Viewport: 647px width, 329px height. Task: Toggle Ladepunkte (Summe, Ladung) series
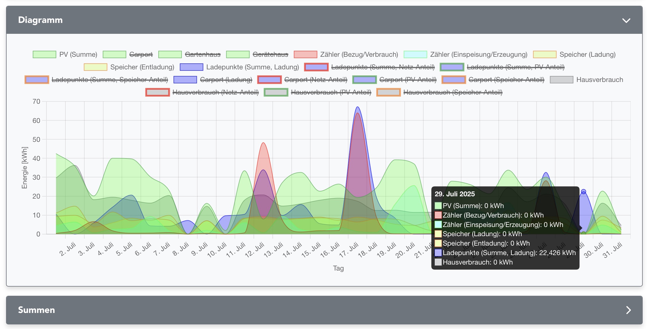252,67
